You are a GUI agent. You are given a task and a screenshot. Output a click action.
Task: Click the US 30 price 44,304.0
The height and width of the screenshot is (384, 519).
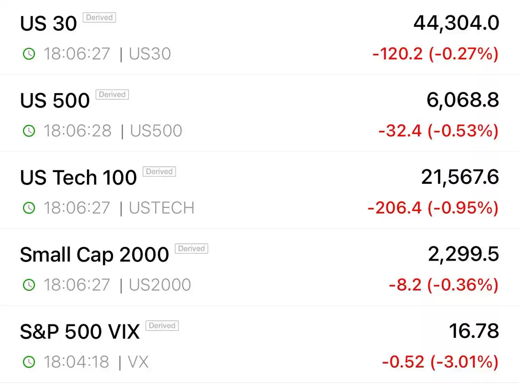click(456, 23)
